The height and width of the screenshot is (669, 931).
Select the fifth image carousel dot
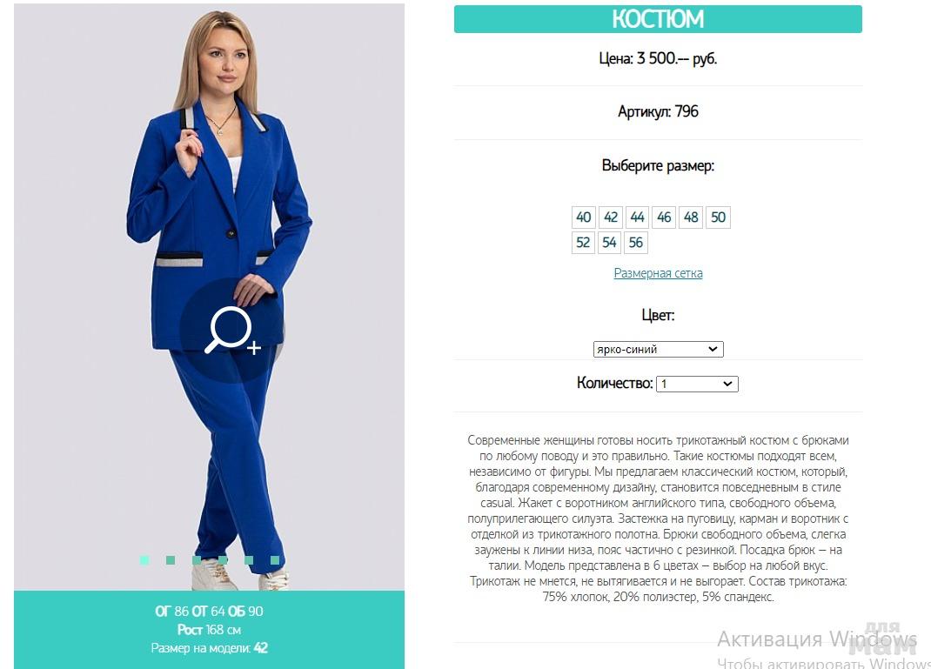tap(249, 559)
